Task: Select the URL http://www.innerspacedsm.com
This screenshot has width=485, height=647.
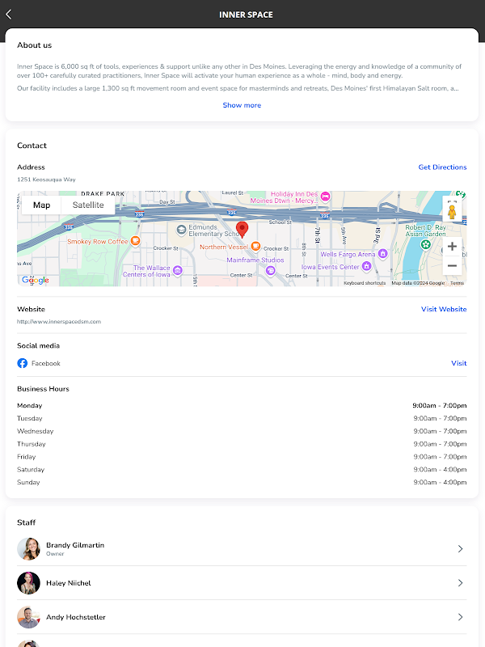Action: click(59, 321)
